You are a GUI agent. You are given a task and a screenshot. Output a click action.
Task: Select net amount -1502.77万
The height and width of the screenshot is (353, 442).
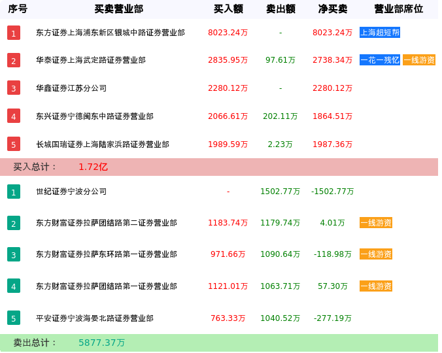click(x=333, y=192)
